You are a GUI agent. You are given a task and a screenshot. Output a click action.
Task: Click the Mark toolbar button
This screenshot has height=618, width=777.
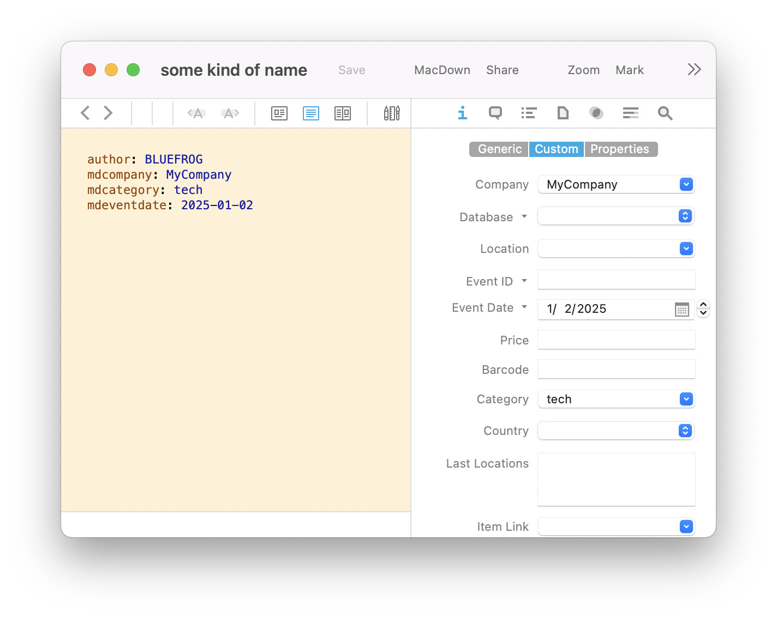coord(630,70)
